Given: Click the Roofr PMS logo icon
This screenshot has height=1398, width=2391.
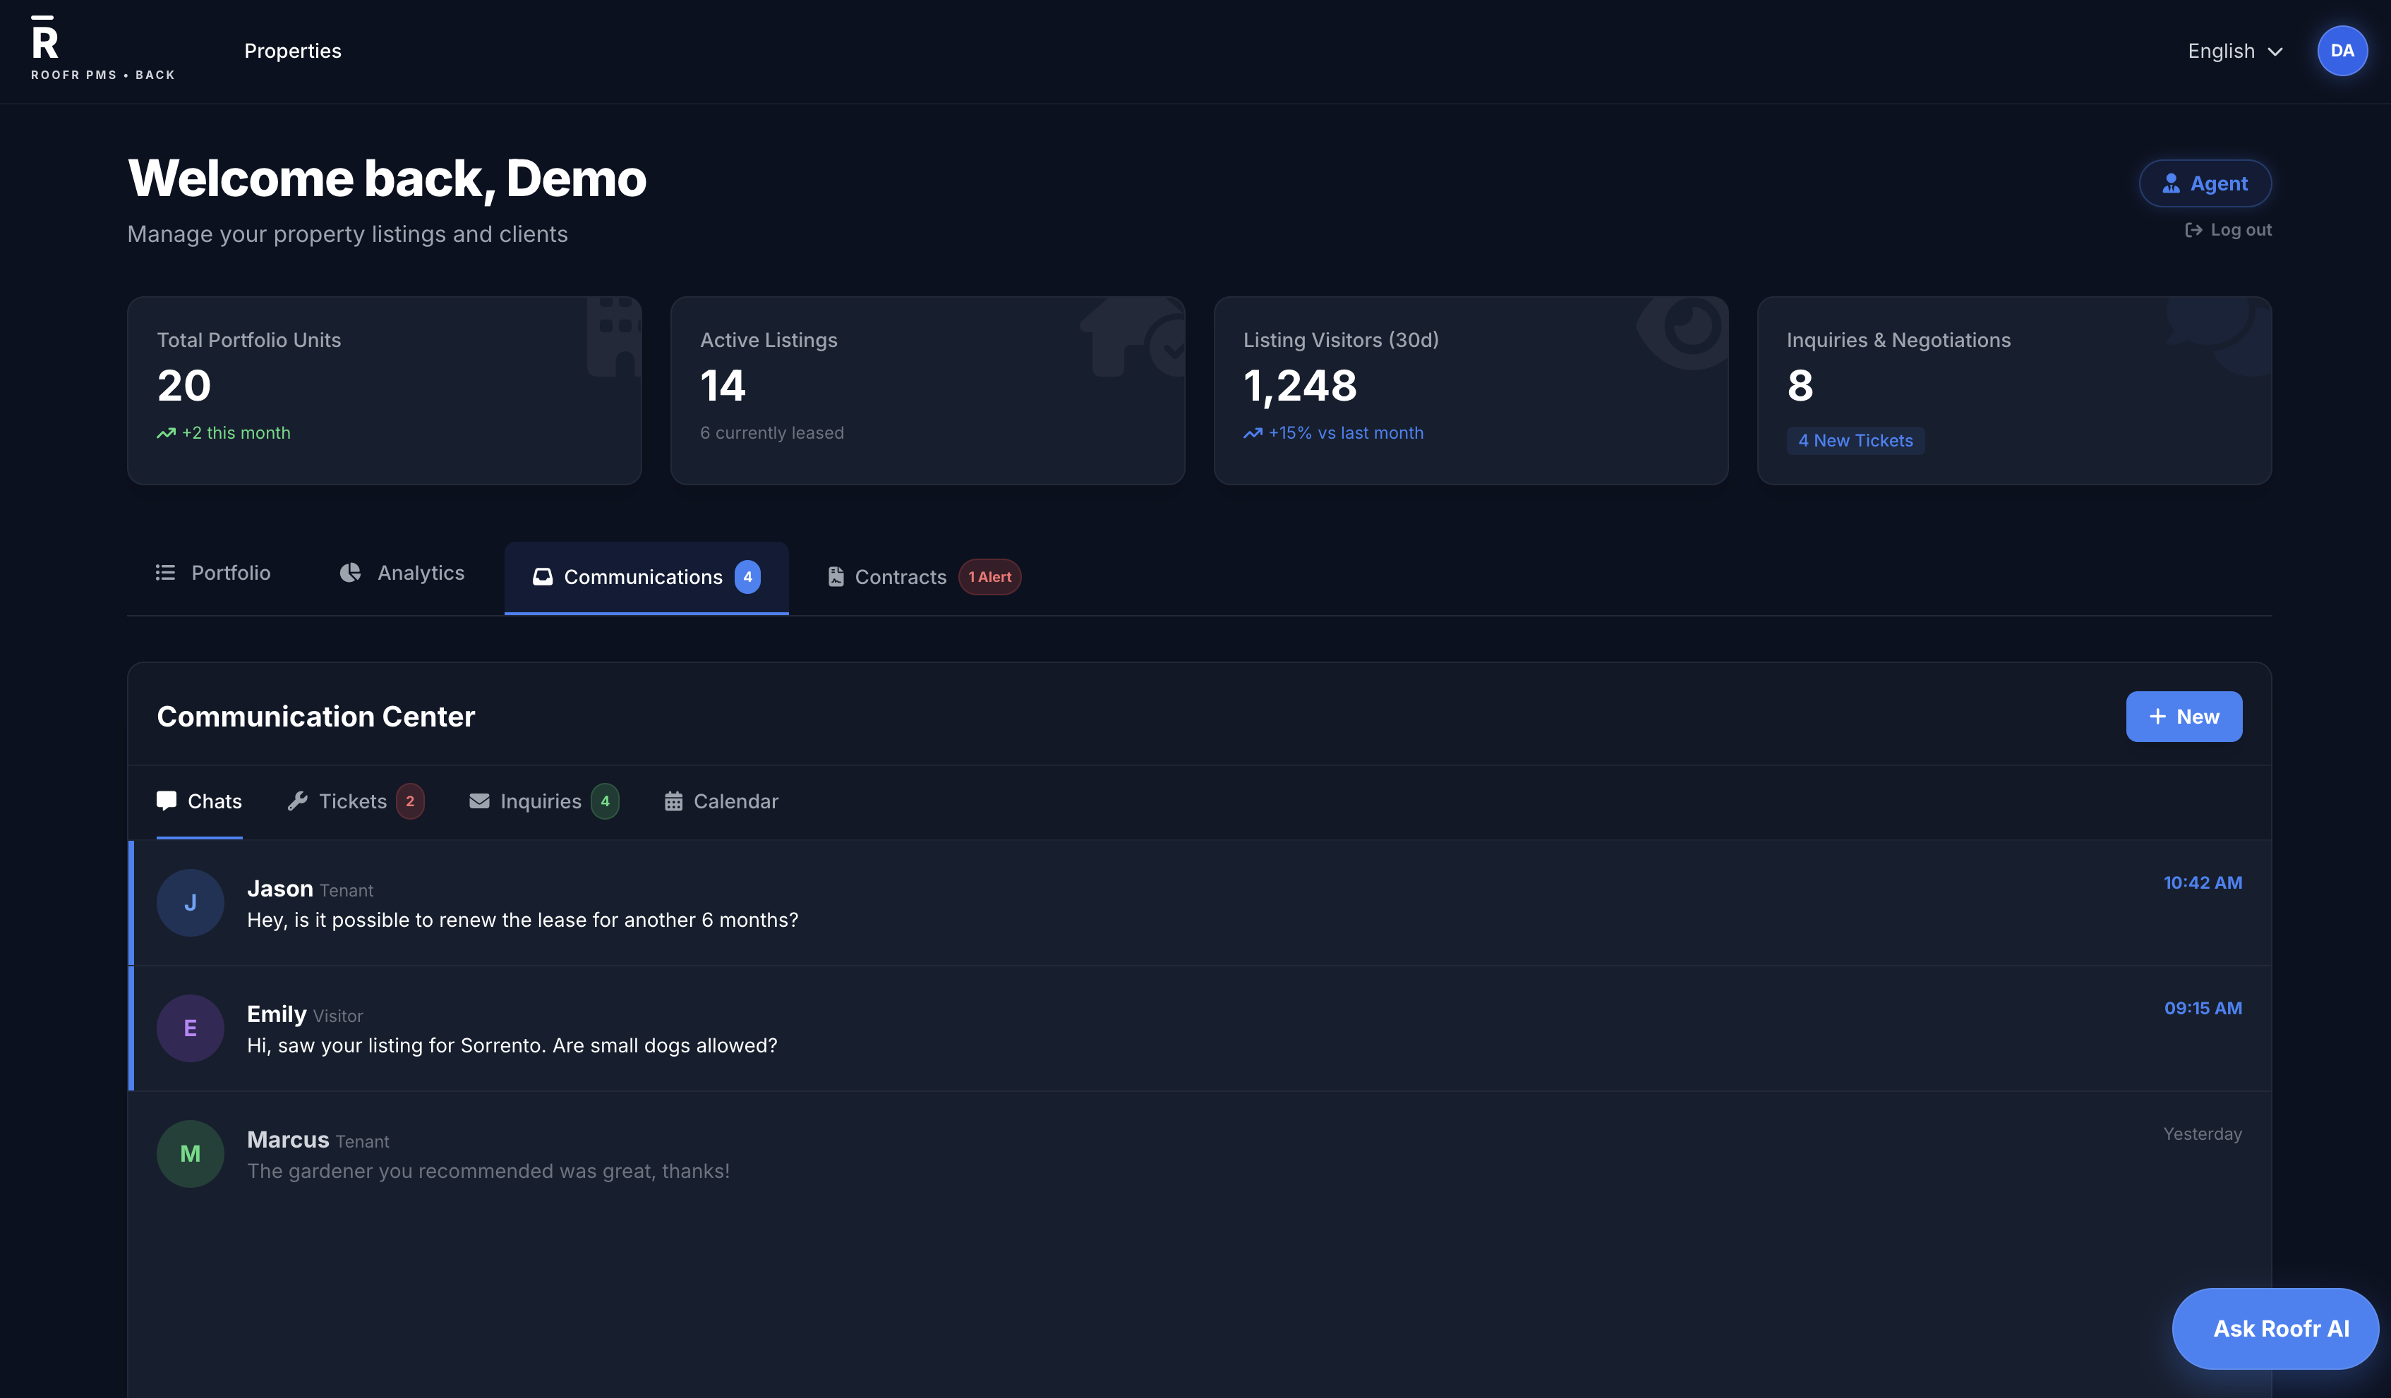Looking at the screenshot, I should click(44, 38).
